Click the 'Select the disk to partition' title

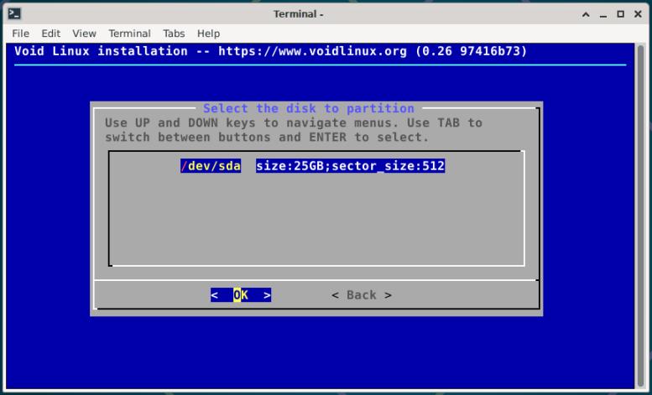309,108
